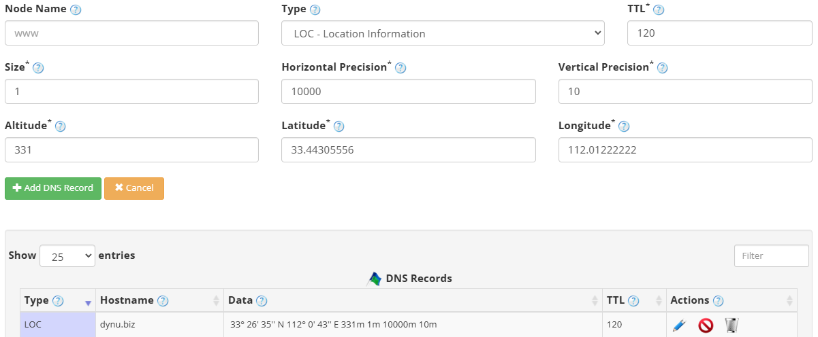Focus the Size input field
Image resolution: width=818 pixels, height=337 pixels.
click(131, 91)
